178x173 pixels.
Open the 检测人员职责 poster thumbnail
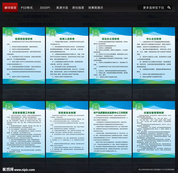(x=67, y=55)
